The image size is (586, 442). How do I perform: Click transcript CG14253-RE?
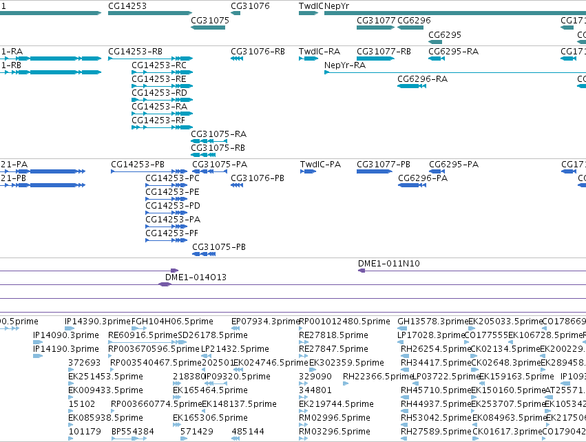click(159, 79)
